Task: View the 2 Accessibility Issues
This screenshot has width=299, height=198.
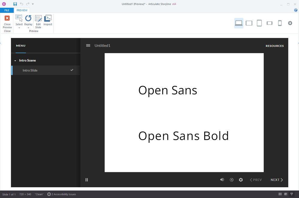Action: 62,194
